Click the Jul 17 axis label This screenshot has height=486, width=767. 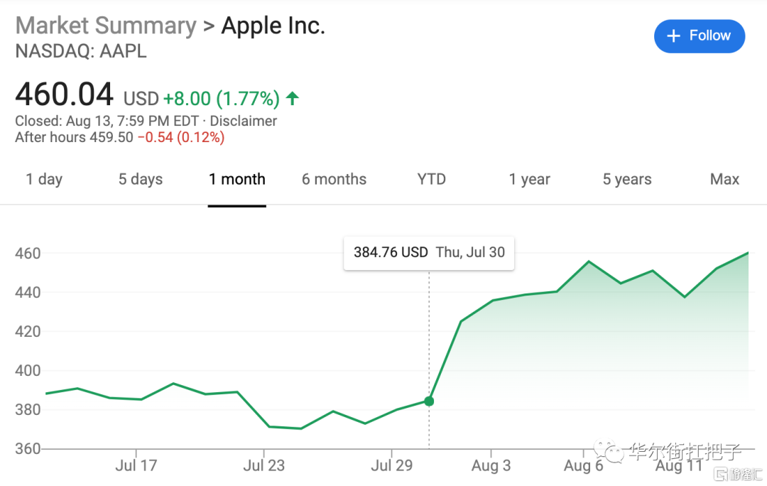tap(136, 466)
